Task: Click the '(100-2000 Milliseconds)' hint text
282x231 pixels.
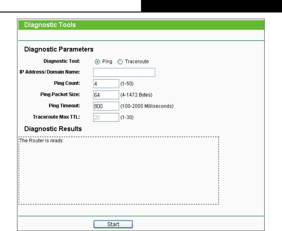Action: pos(147,106)
